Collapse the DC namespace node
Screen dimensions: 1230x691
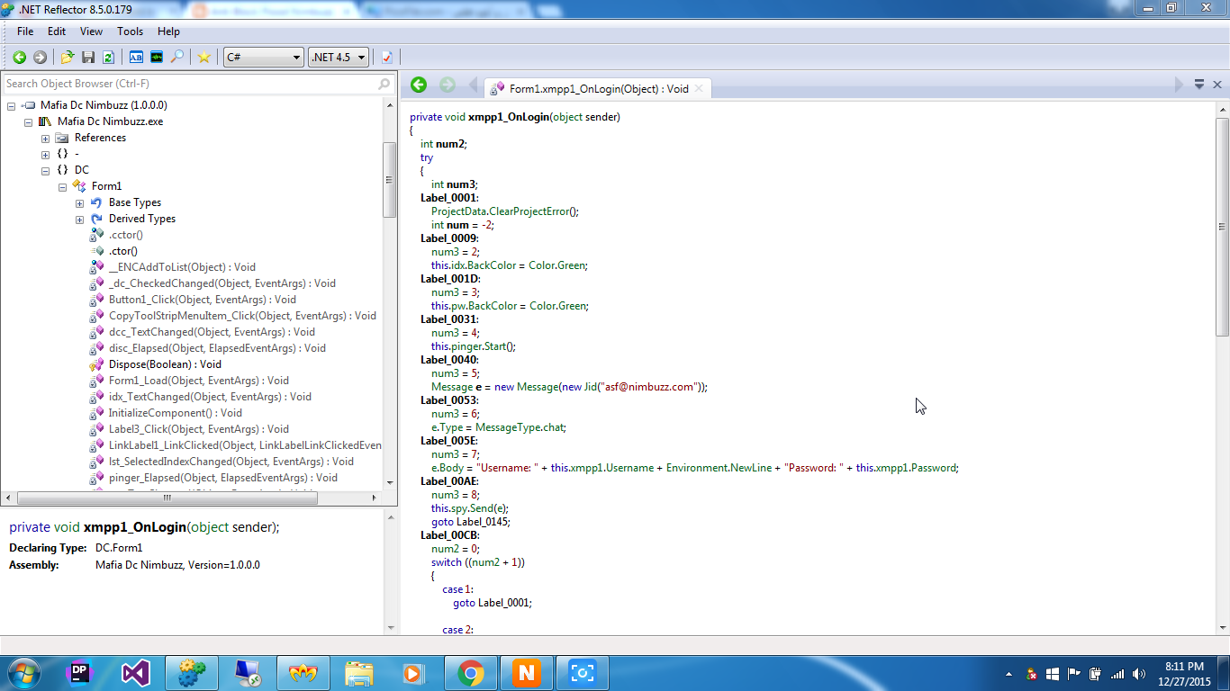(x=45, y=170)
